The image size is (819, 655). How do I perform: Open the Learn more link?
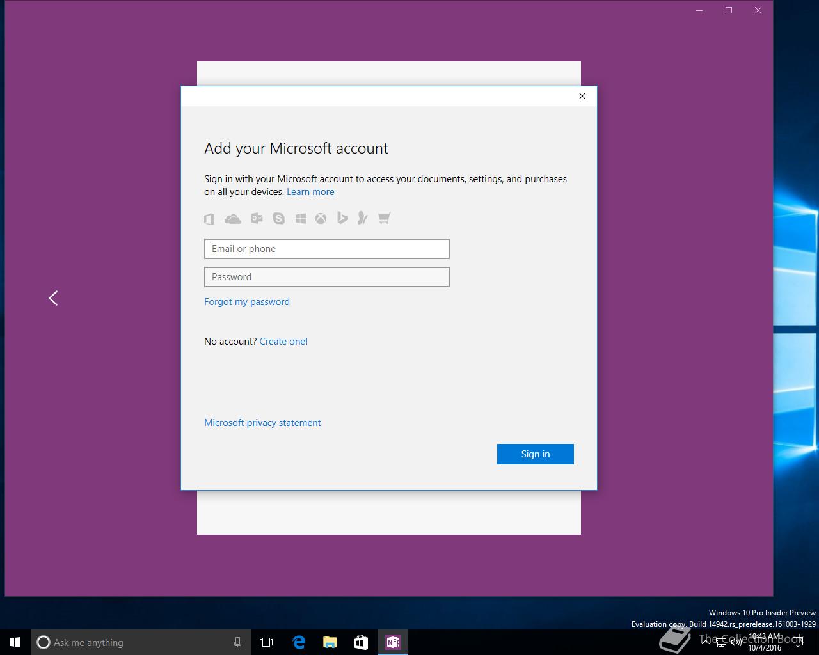pyautogui.click(x=310, y=192)
